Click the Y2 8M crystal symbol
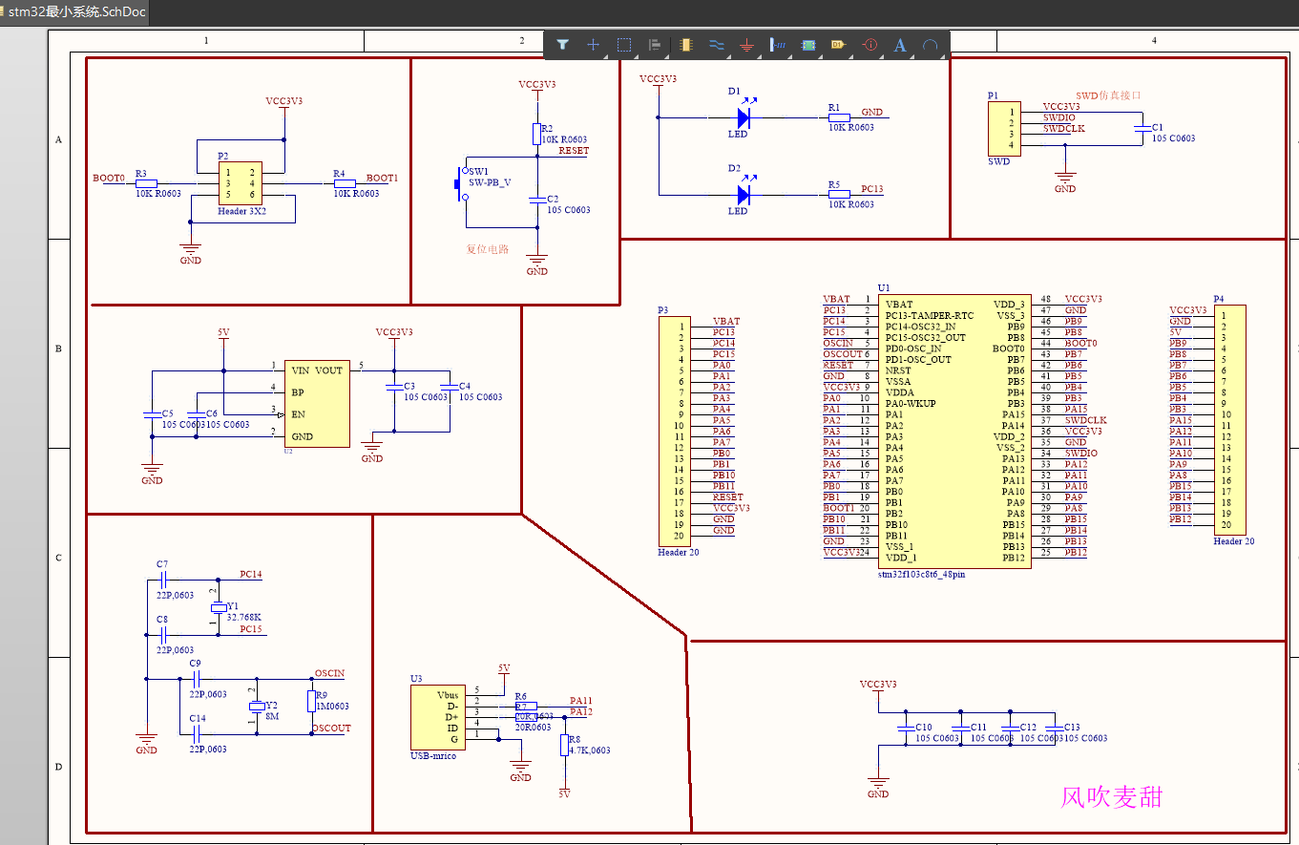 (x=256, y=706)
